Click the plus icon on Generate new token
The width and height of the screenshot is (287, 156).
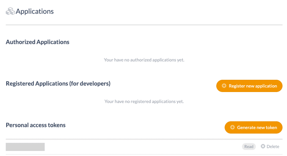click(x=232, y=127)
